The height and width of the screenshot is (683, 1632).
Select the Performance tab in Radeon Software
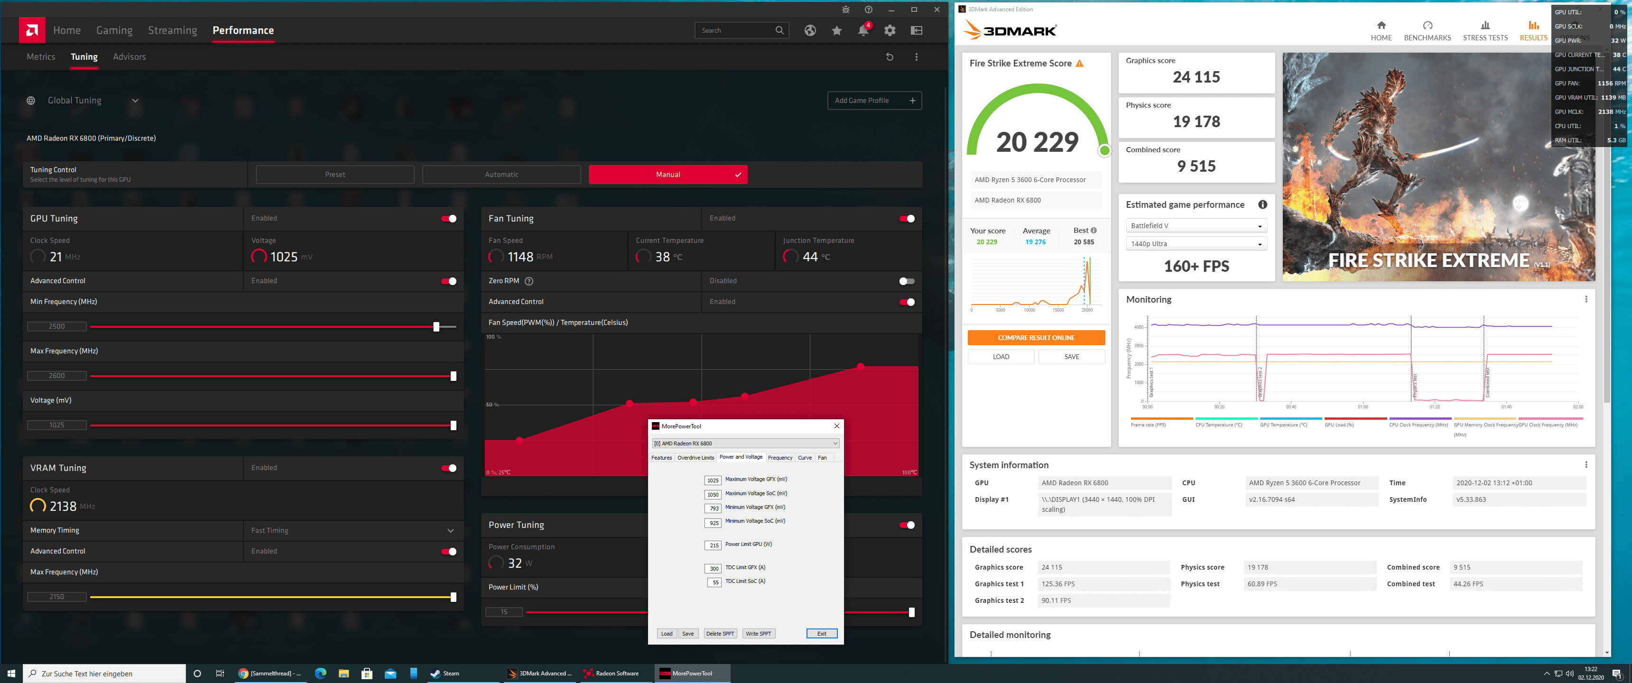tap(241, 29)
